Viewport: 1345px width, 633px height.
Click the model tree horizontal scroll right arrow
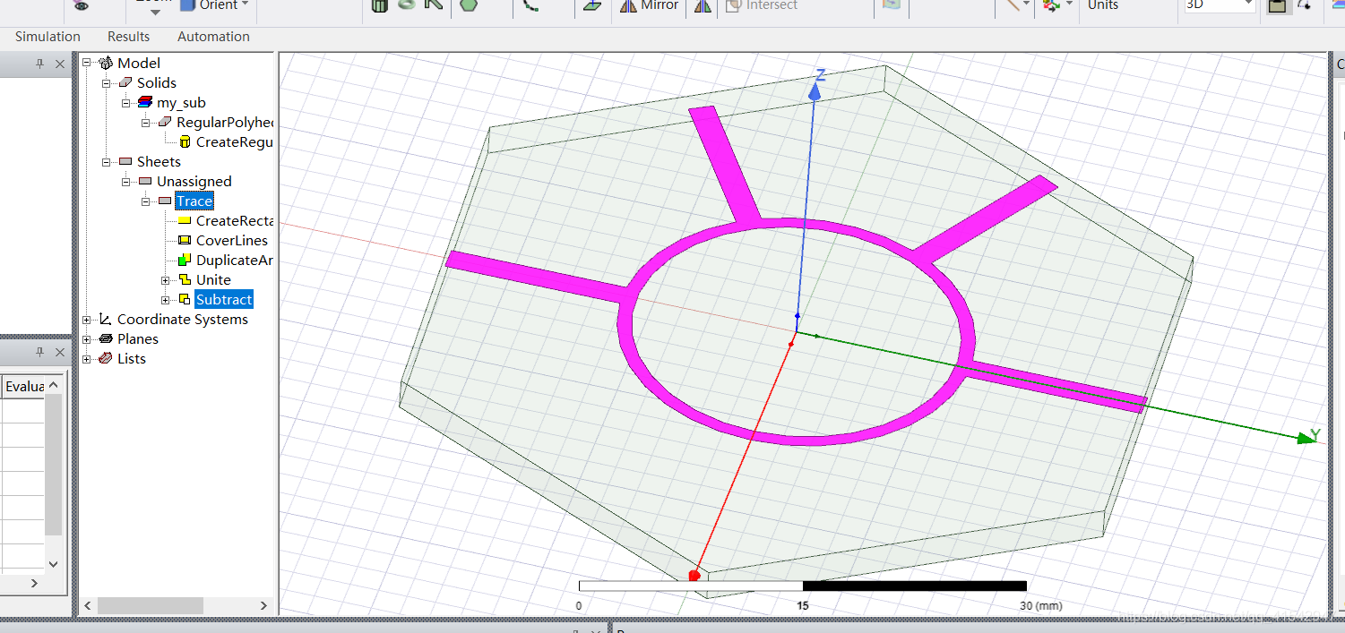(263, 606)
